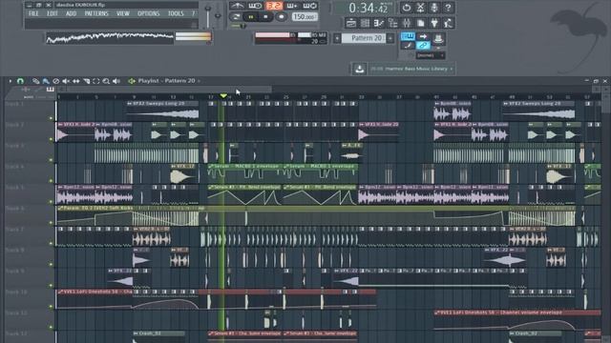Open the FILE menu
This screenshot has width=611, height=343.
pyautogui.click(x=33, y=13)
